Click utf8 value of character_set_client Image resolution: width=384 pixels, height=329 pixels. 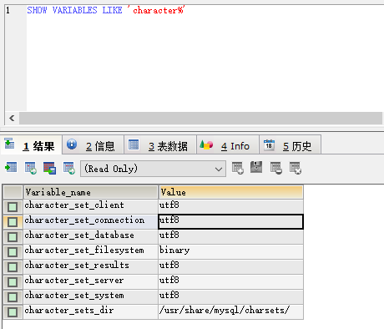coord(230,206)
